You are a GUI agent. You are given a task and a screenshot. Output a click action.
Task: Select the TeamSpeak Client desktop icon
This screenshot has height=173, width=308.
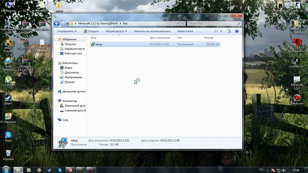(x=8, y=27)
